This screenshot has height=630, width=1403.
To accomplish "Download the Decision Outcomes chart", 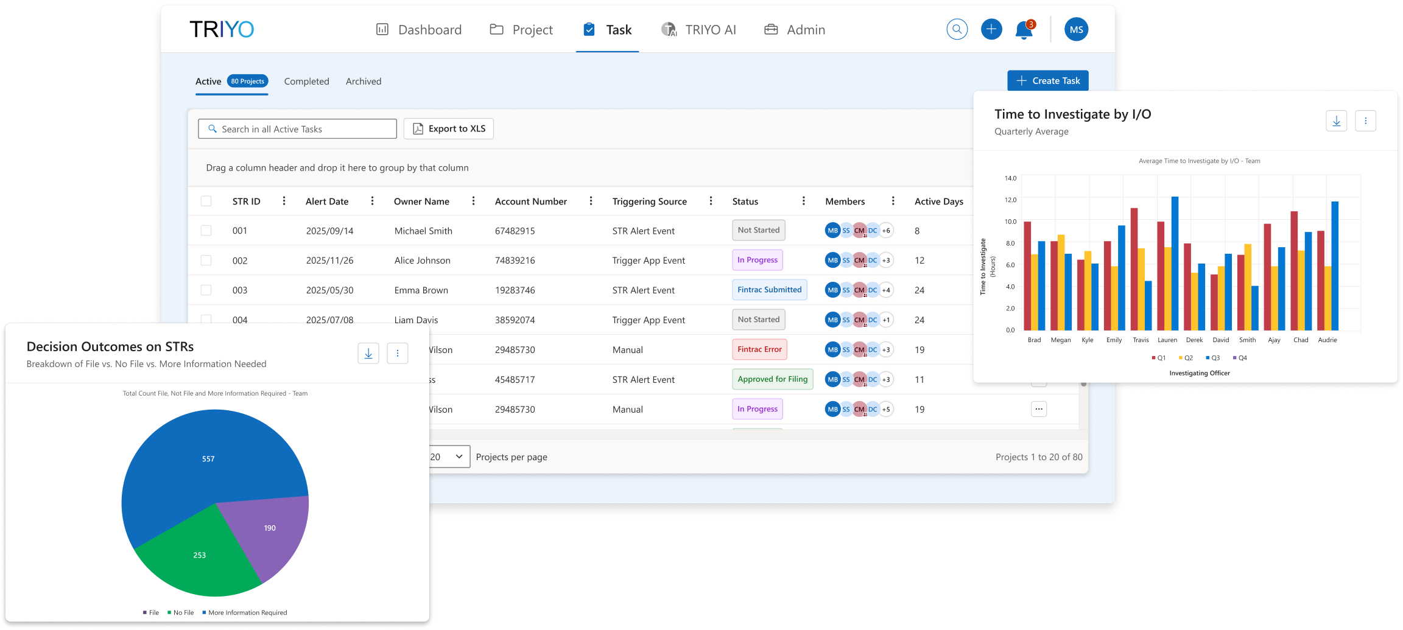I will pos(368,353).
